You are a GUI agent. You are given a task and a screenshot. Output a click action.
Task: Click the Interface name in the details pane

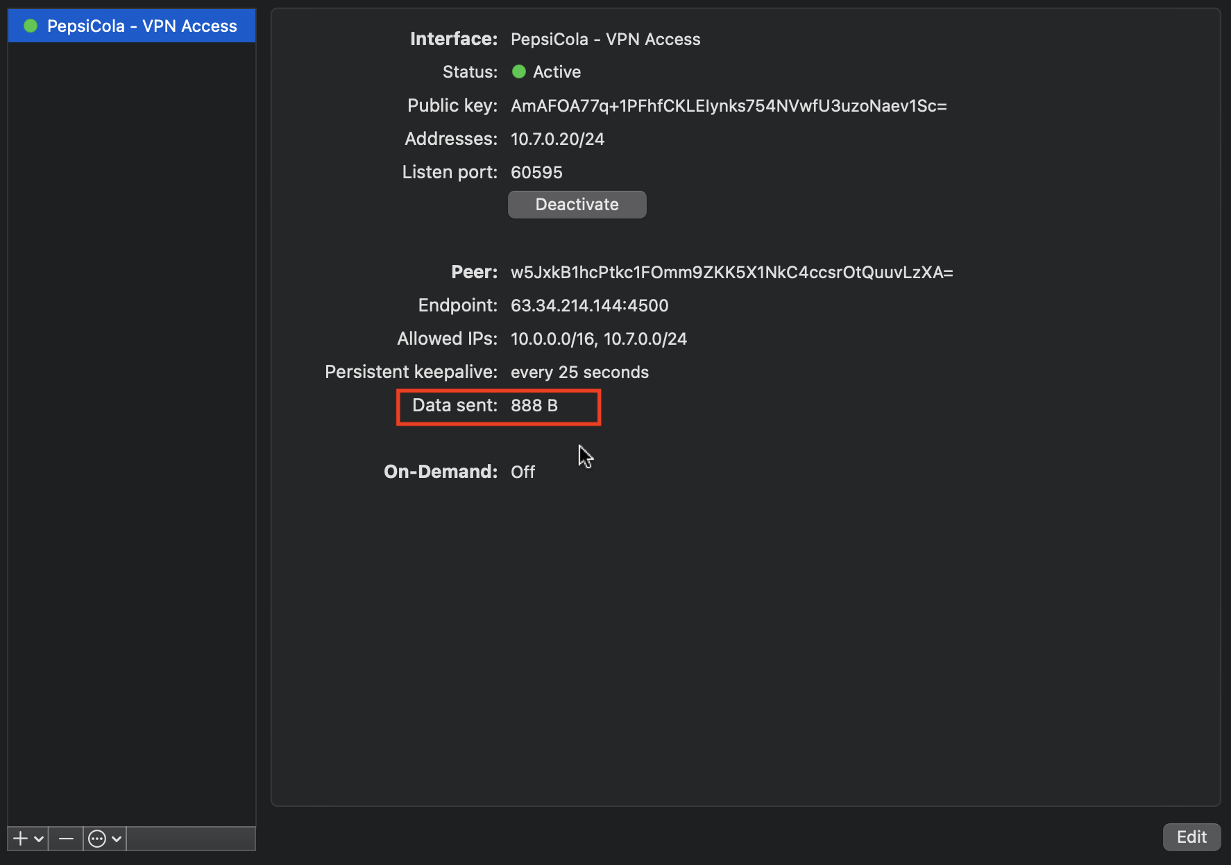(x=605, y=40)
